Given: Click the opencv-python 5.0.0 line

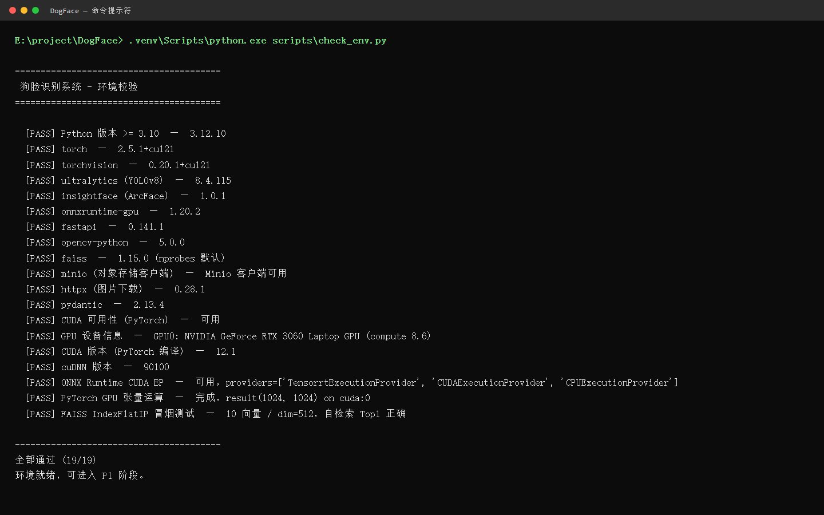Looking at the screenshot, I should (x=105, y=242).
